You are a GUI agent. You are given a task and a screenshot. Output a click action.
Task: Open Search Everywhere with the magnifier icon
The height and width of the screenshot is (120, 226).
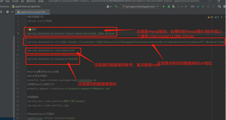219,7
